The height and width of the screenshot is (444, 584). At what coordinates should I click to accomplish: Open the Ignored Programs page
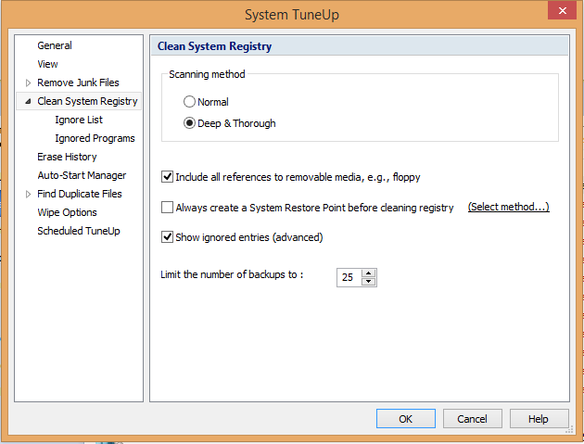click(x=95, y=138)
